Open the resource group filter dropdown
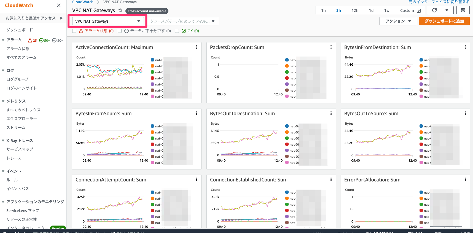 click(183, 21)
